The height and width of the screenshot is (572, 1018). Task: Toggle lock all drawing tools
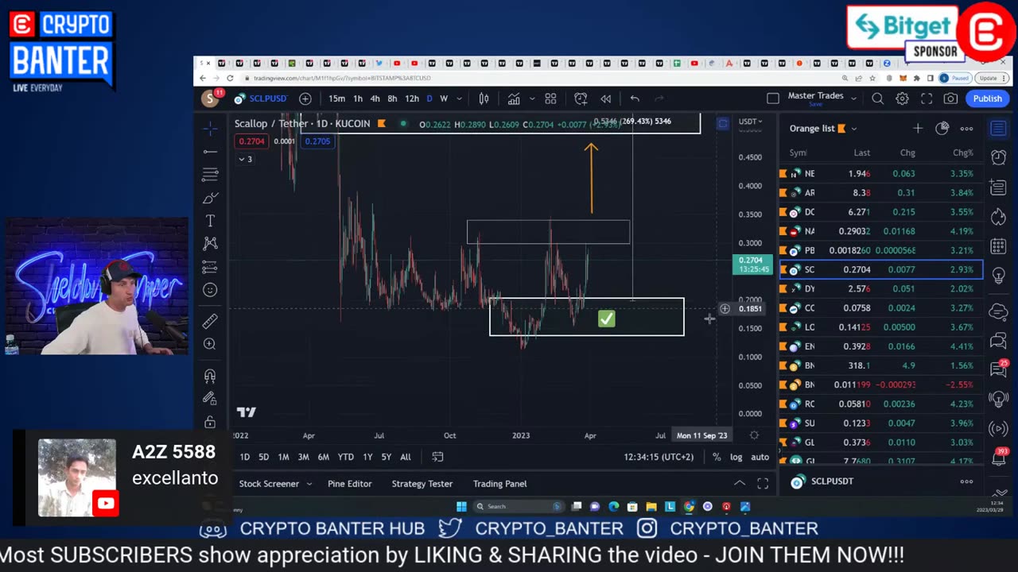click(210, 422)
